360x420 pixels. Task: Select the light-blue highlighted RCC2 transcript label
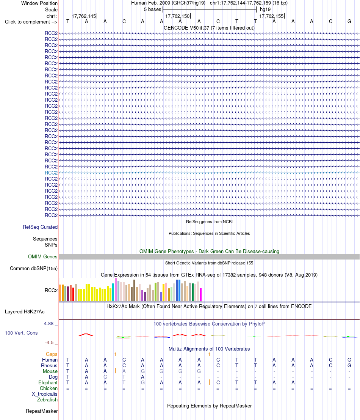[x=51, y=173]
